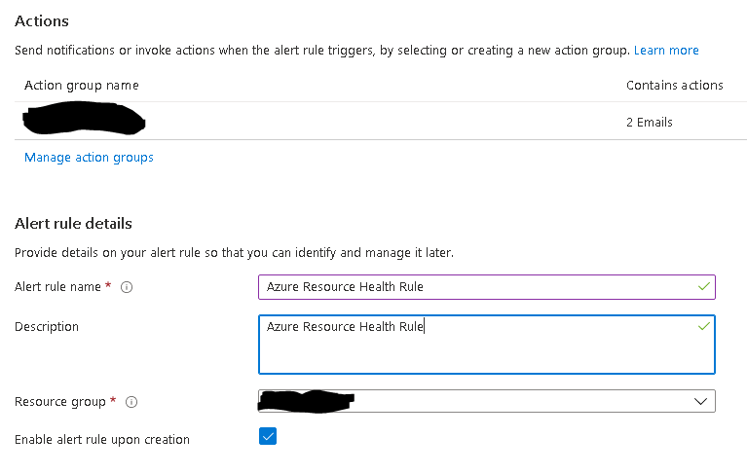Open Manage action groups link
This screenshot has width=747, height=474.
89,158
